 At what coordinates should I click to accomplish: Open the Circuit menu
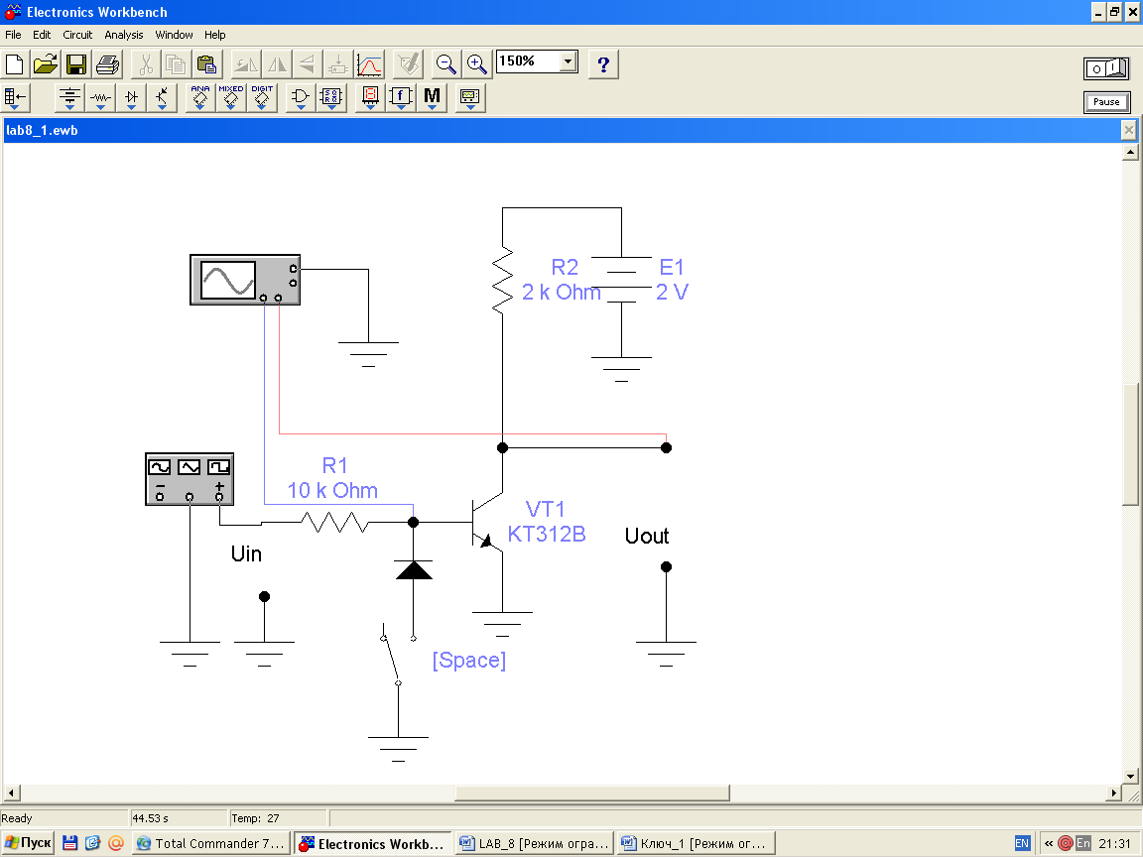(77, 35)
